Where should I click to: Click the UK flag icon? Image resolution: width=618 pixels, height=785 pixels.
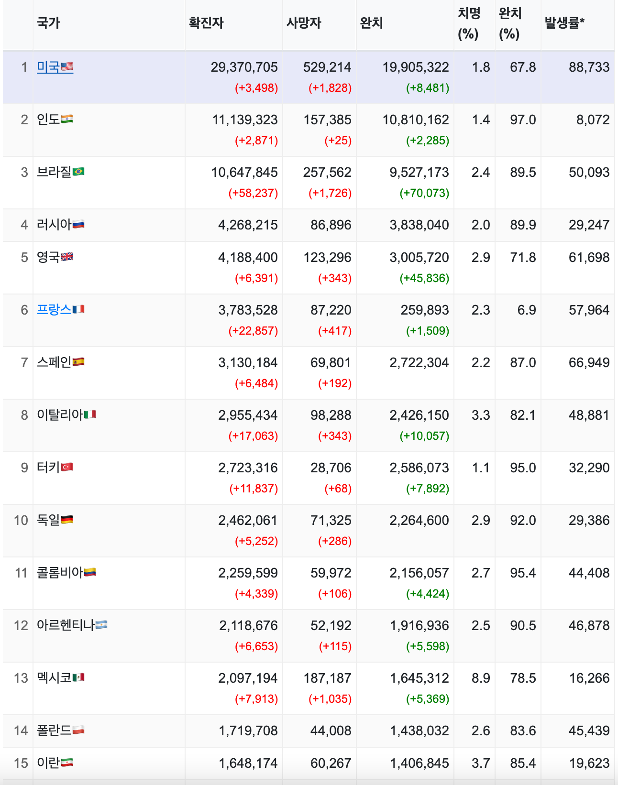(67, 257)
